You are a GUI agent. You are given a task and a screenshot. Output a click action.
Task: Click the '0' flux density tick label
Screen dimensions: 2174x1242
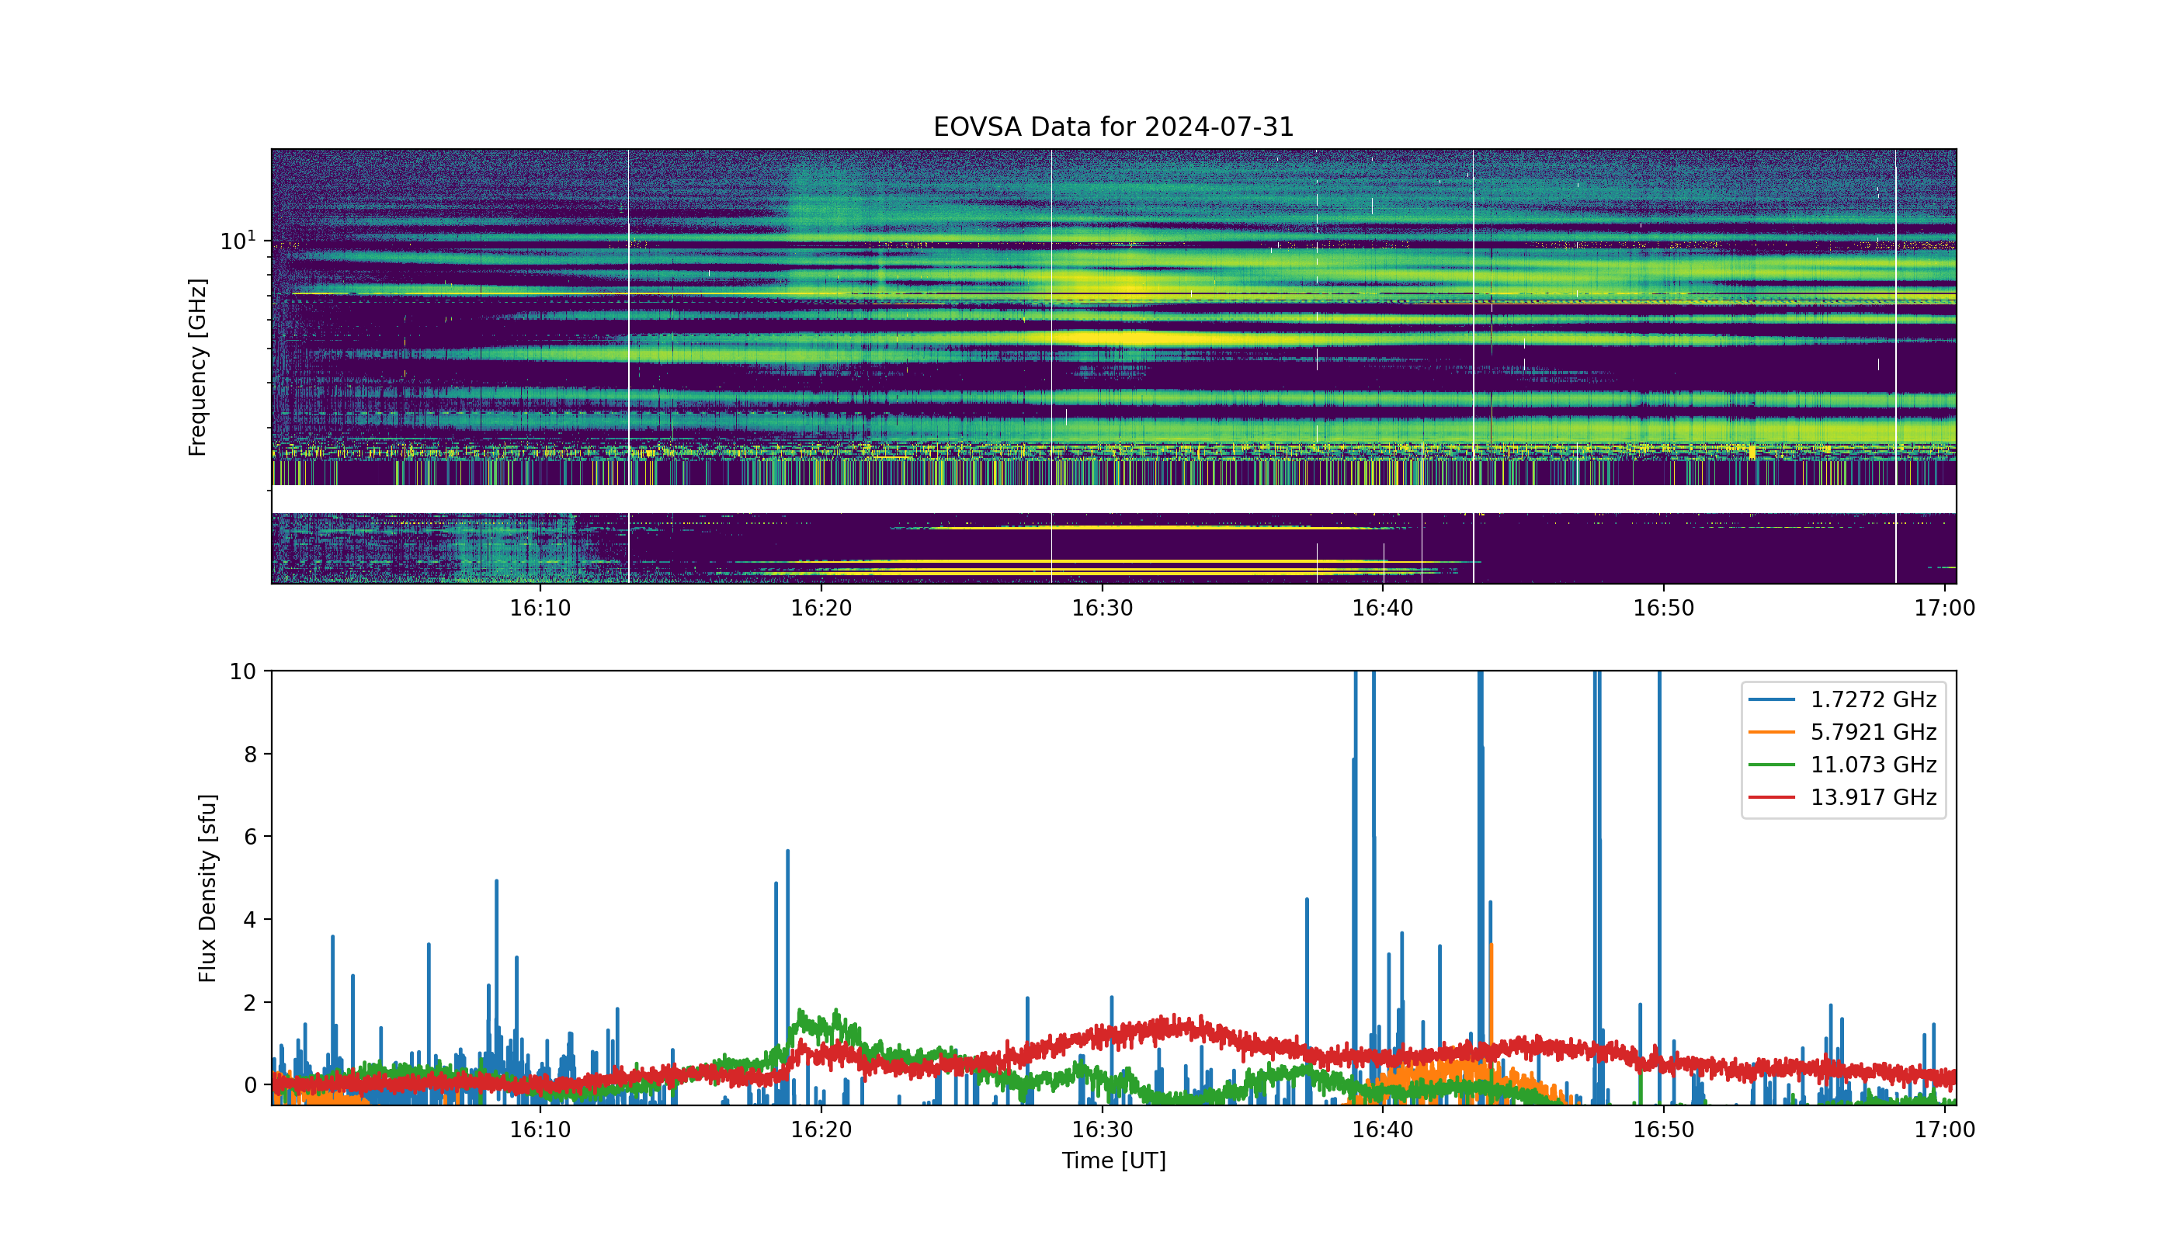tap(249, 1085)
